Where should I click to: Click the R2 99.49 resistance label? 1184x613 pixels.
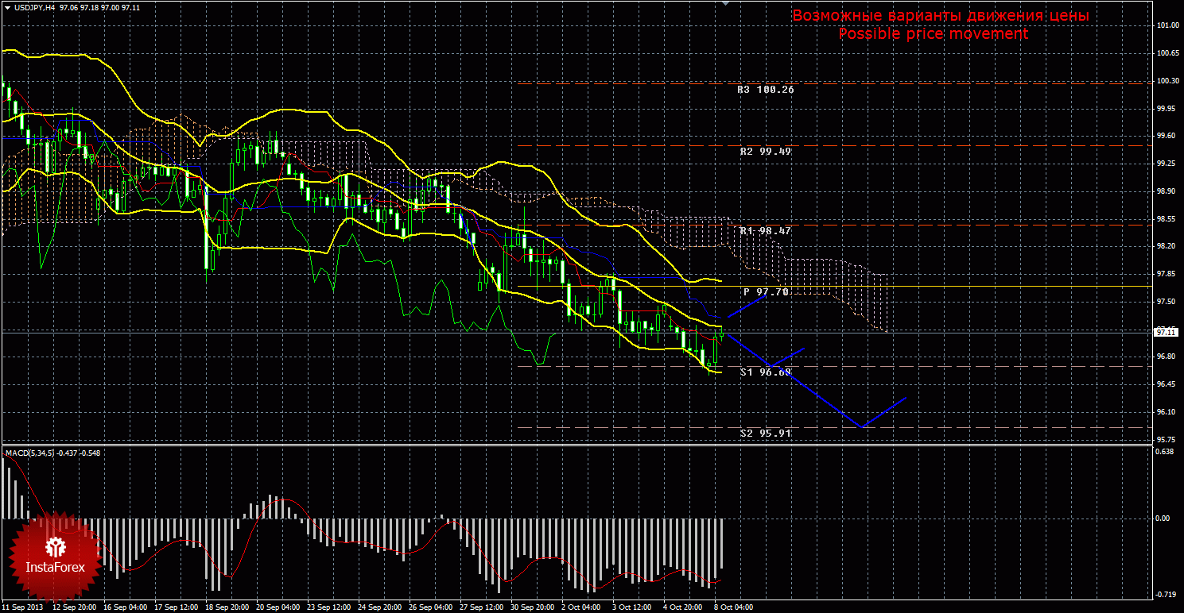[765, 151]
